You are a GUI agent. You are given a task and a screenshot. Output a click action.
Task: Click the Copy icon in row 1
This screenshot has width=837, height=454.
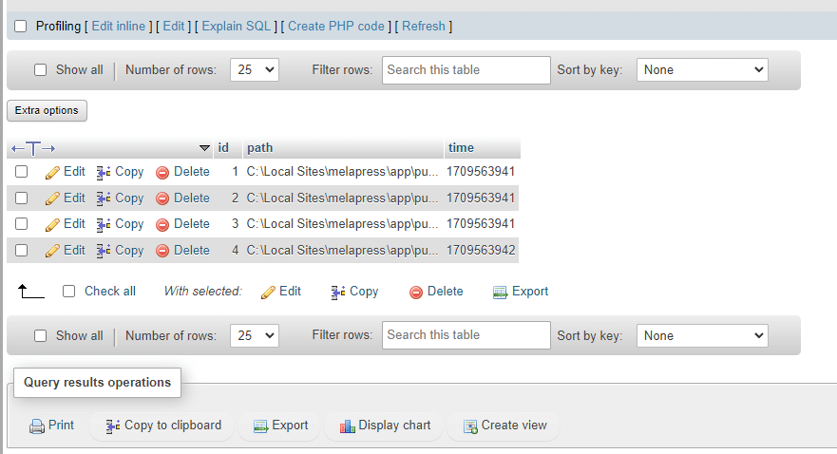click(x=104, y=172)
